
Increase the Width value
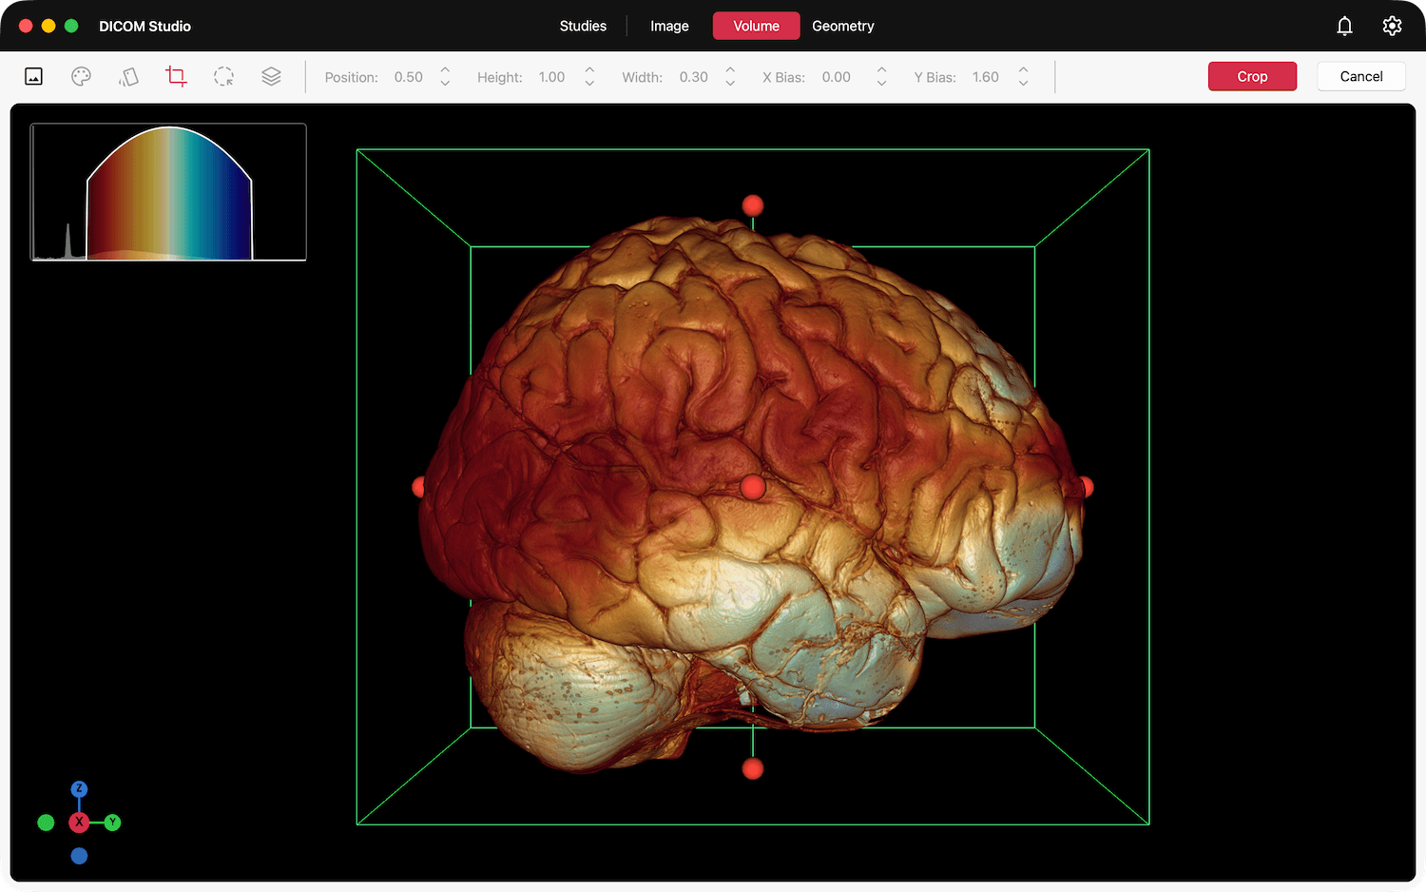coord(730,69)
